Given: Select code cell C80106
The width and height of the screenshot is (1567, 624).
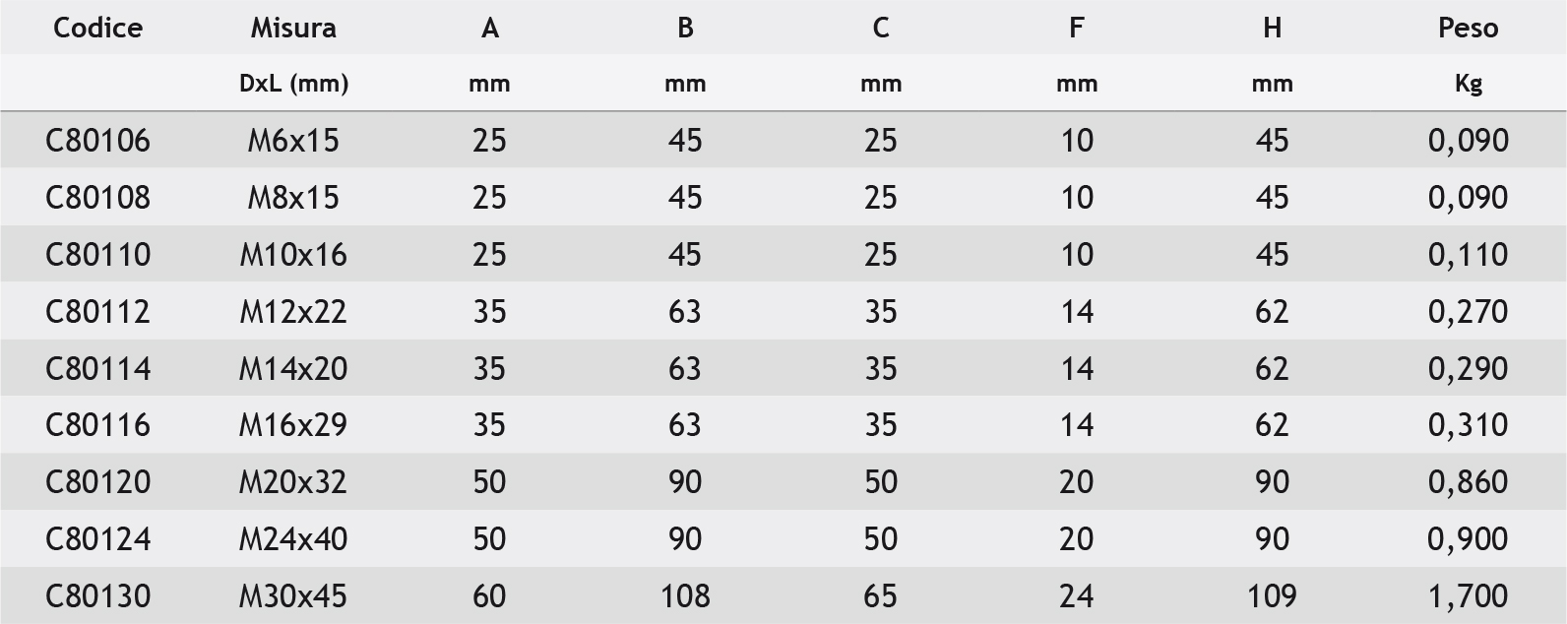Looking at the screenshot, I should 97,141.
